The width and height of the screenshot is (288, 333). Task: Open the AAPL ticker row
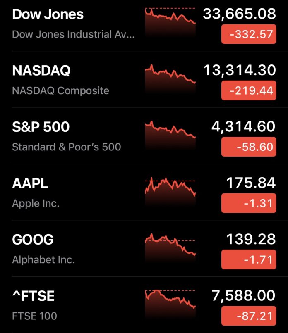point(144,192)
